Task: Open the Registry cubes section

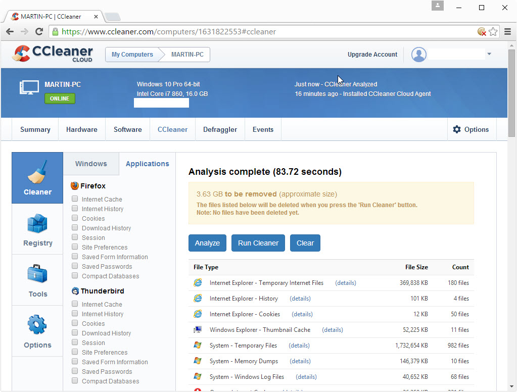Action: (x=37, y=229)
